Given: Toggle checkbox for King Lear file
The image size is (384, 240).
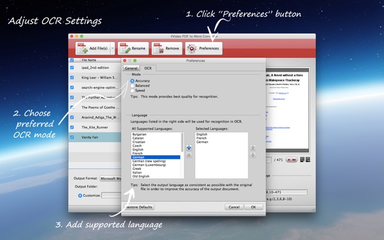Looking at the screenshot, I should coord(72,78).
